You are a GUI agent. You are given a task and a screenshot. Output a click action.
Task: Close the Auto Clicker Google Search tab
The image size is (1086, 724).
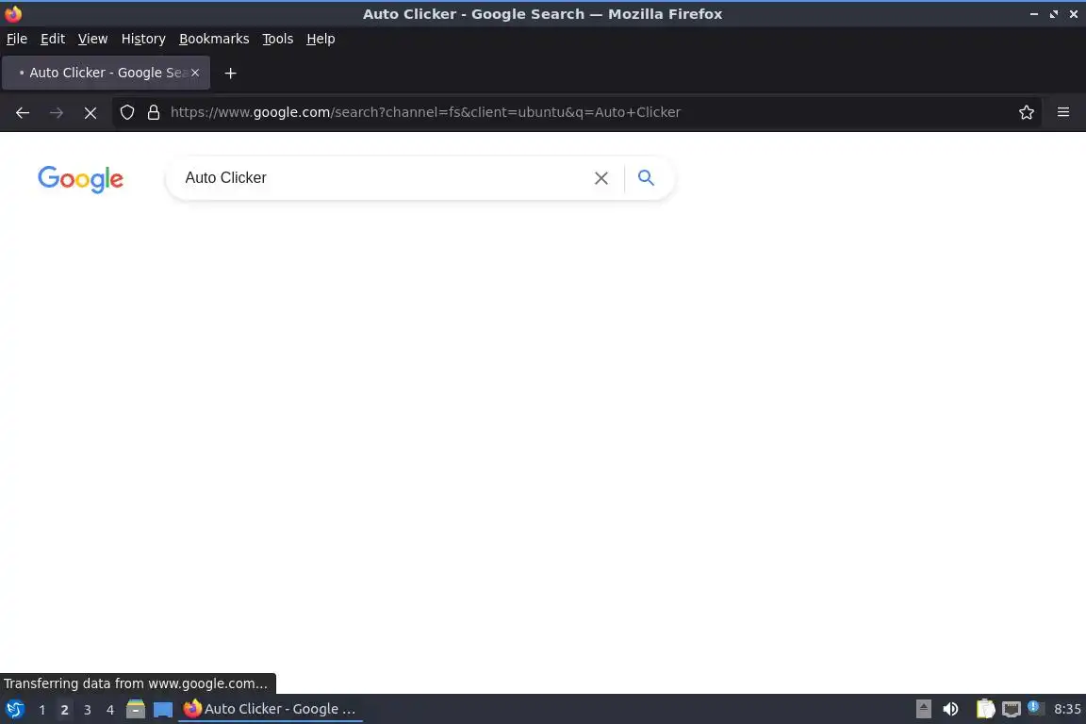[x=195, y=72]
